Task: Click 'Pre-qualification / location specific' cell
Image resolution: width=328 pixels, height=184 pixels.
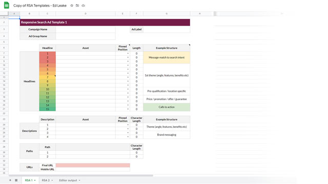Action: 167,91
